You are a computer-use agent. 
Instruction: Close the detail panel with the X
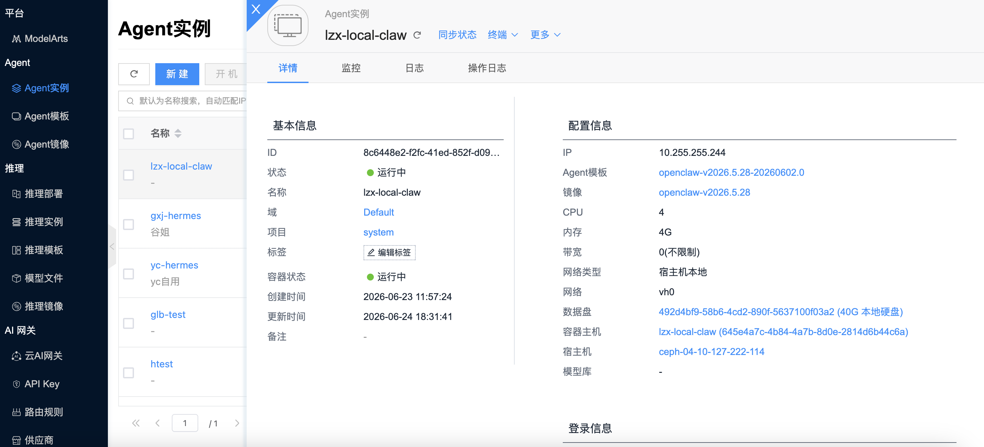pyautogui.click(x=256, y=9)
